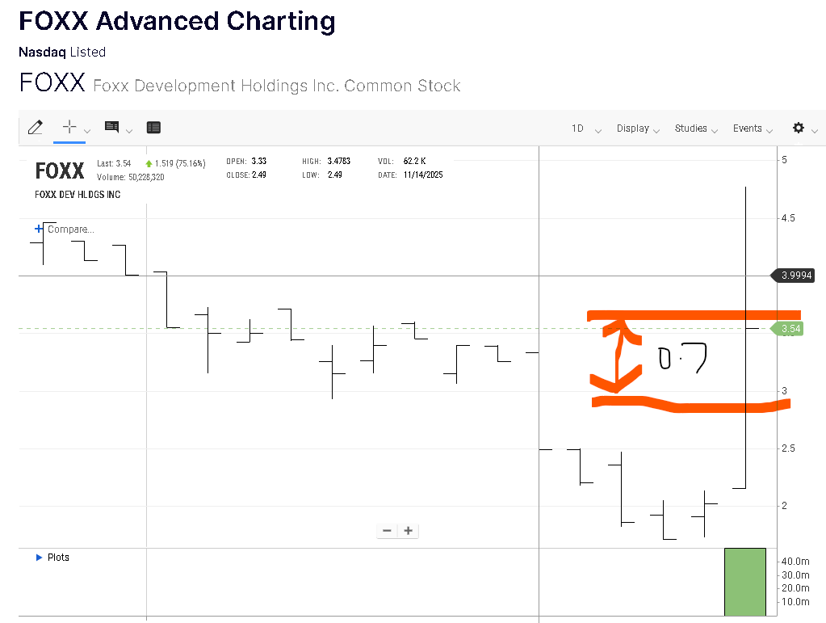Open the Studies menu
This screenshot has width=826, height=623.
[x=696, y=128]
